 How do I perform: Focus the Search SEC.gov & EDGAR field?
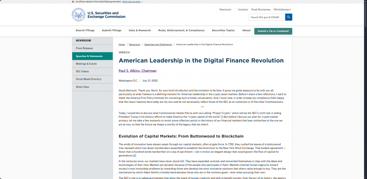point(267,17)
